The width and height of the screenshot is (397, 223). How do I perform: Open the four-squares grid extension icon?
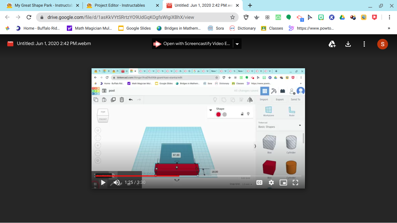click(x=267, y=17)
